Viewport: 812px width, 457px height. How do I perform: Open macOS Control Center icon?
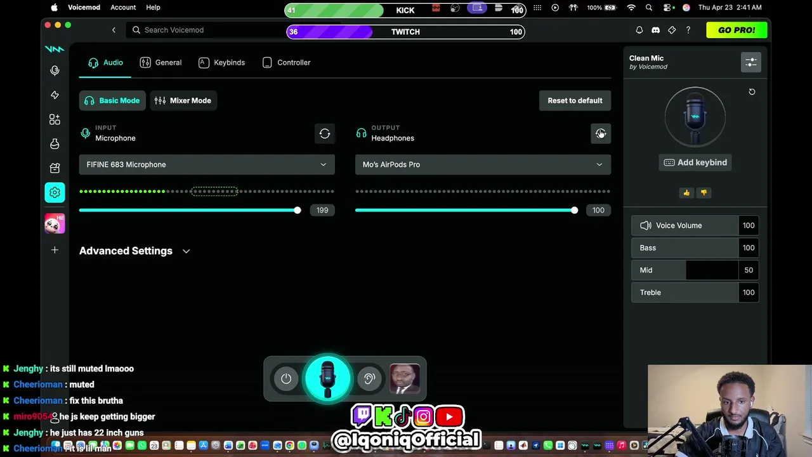[667, 8]
